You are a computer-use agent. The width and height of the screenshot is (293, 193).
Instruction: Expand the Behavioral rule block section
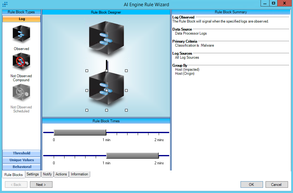pyautogui.click(x=22, y=167)
